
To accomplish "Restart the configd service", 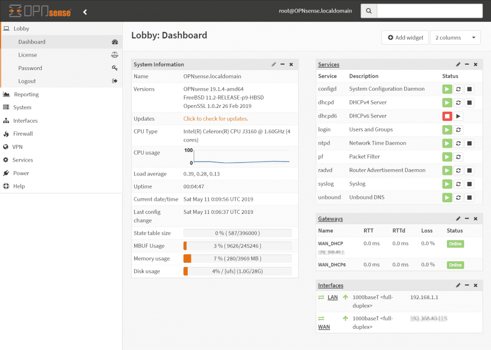I will [x=458, y=89].
